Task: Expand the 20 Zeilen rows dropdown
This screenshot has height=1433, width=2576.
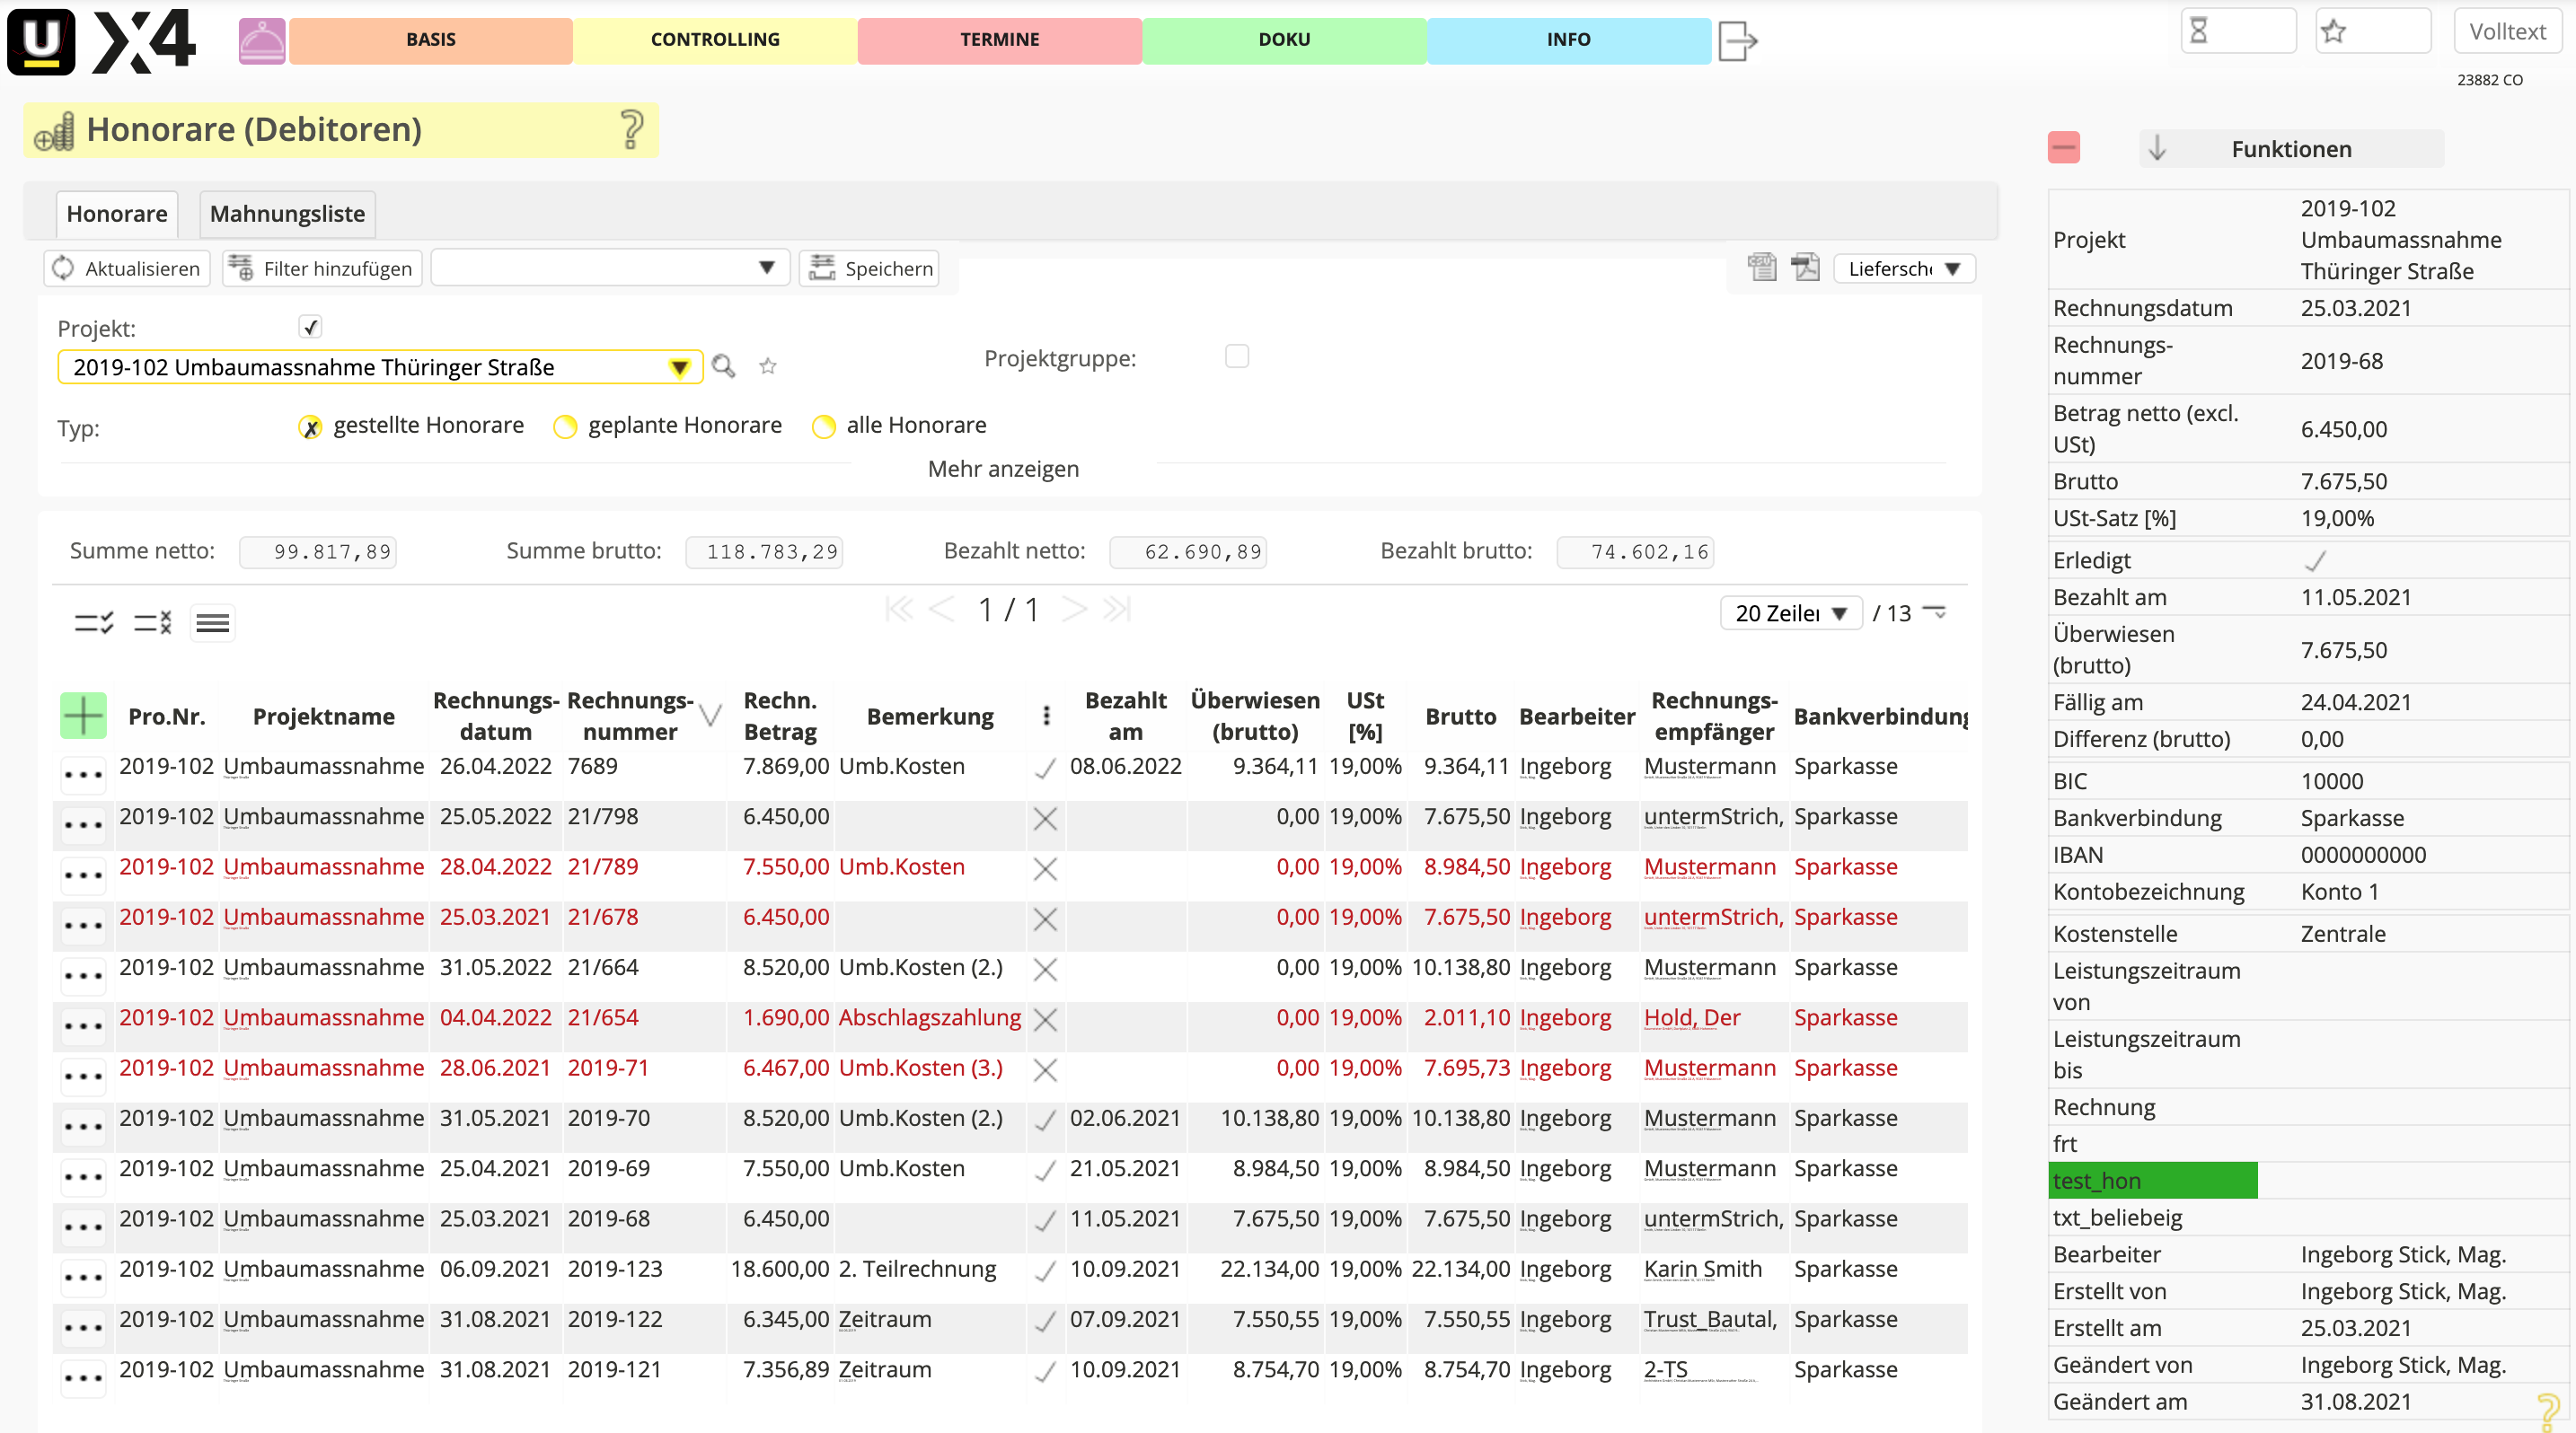Action: pyautogui.click(x=1790, y=613)
